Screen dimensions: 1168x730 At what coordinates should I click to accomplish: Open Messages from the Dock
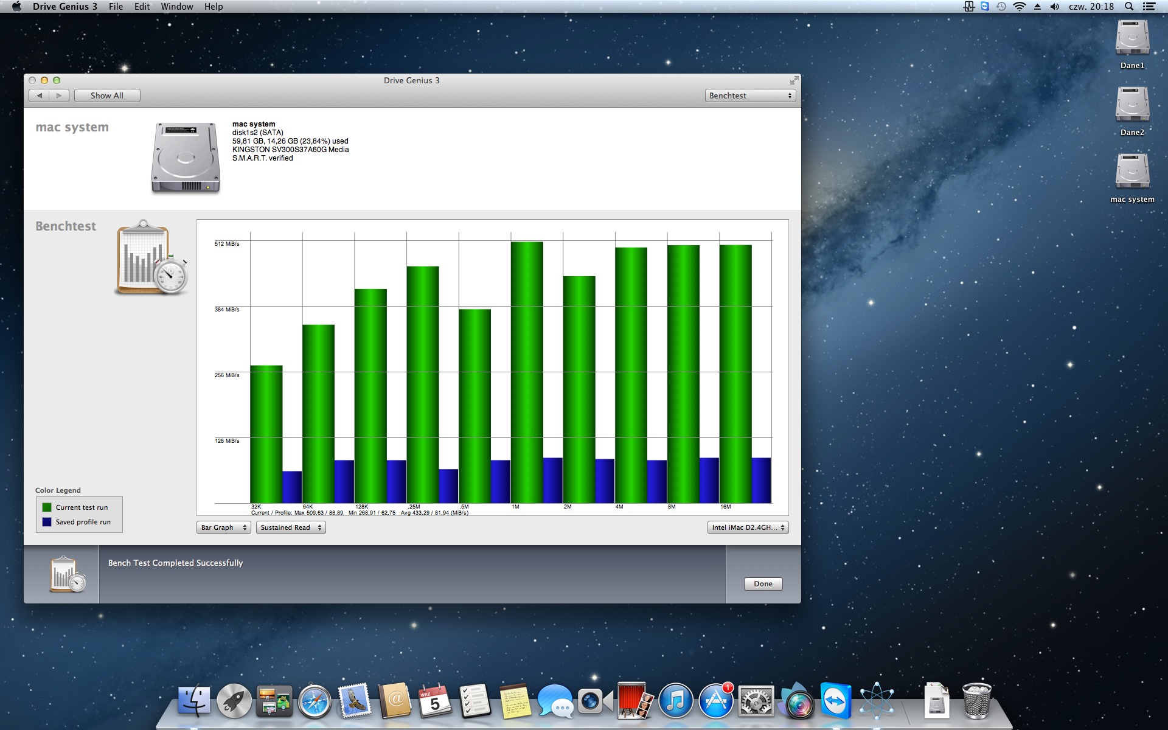pyautogui.click(x=555, y=701)
